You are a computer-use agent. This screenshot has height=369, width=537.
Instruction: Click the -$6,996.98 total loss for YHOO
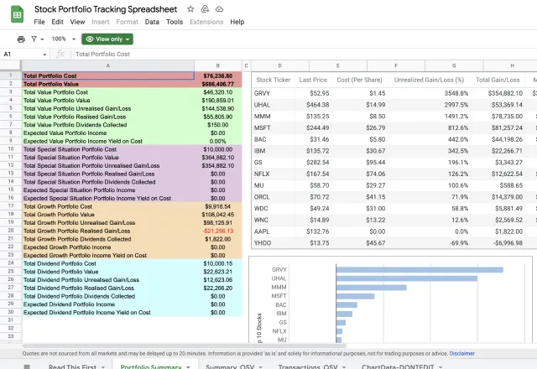point(508,243)
